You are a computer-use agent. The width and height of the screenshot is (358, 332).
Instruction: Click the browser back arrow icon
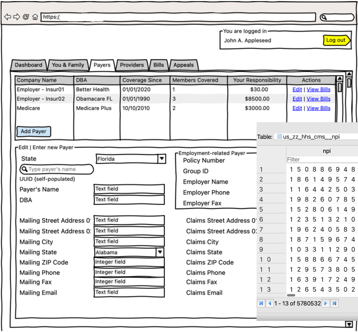point(8,17)
